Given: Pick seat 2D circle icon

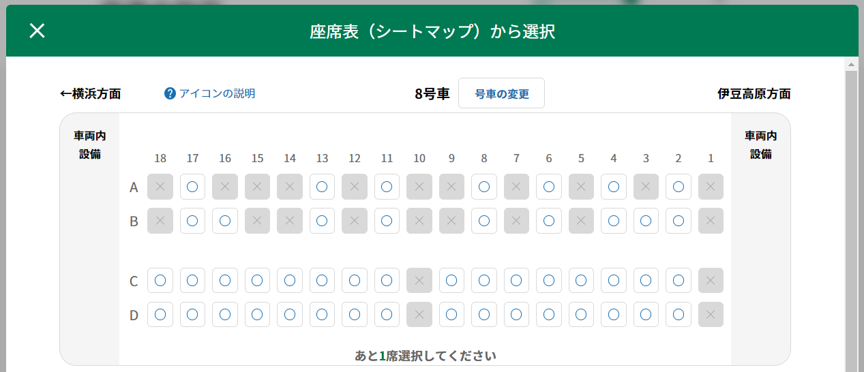Looking at the screenshot, I should 679,315.
